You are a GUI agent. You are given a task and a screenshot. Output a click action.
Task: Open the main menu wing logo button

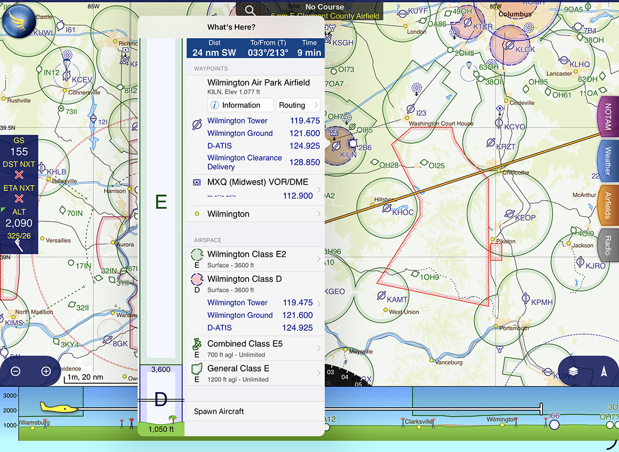point(19,19)
